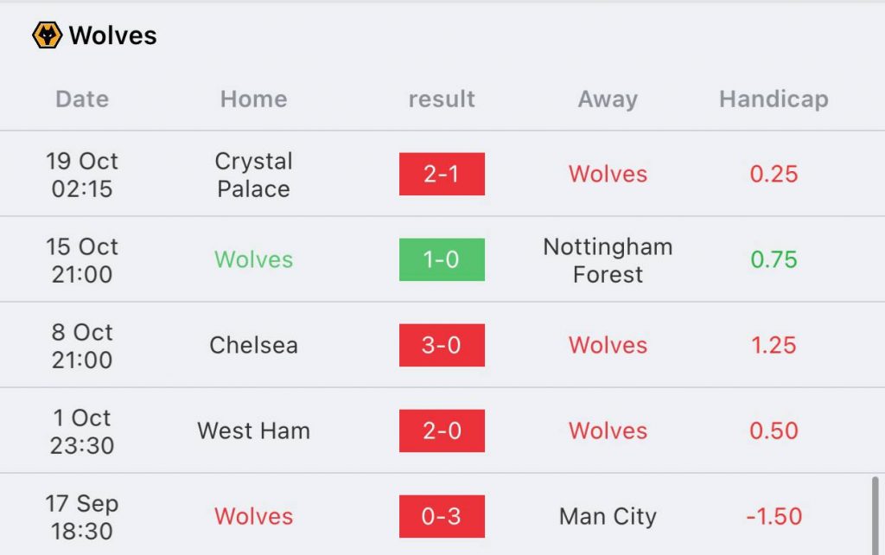This screenshot has height=555, width=885.
Task: Click the Wolves club crest icon
Action: coord(48,35)
